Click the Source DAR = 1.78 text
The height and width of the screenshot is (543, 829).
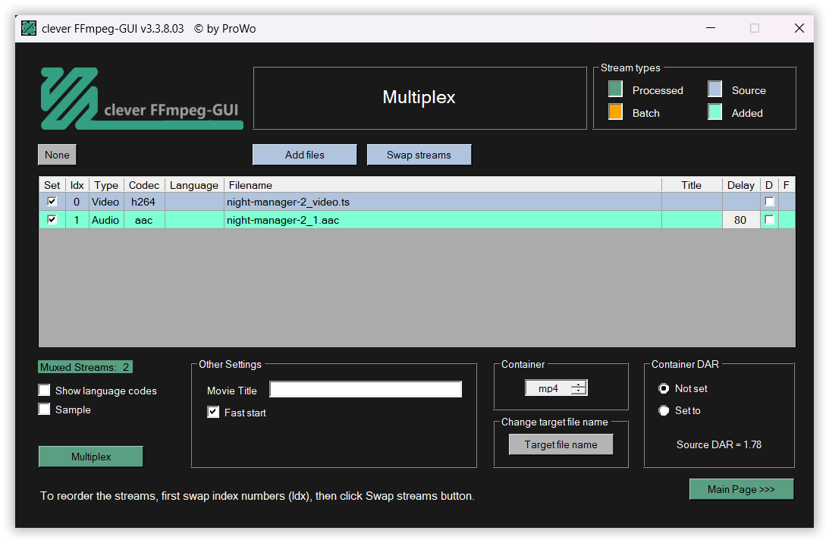pos(718,444)
